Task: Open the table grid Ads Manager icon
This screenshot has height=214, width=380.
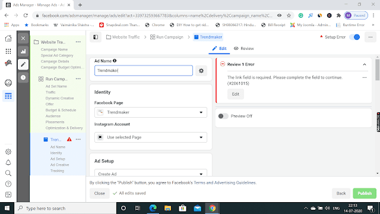Action: pyautogui.click(x=8, y=96)
